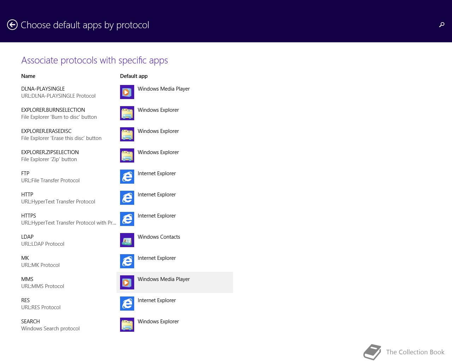Click 'URL:DLNA-PLAYSINGLE Protocol' description
Viewport: 452px width, 361px height.
click(58, 96)
